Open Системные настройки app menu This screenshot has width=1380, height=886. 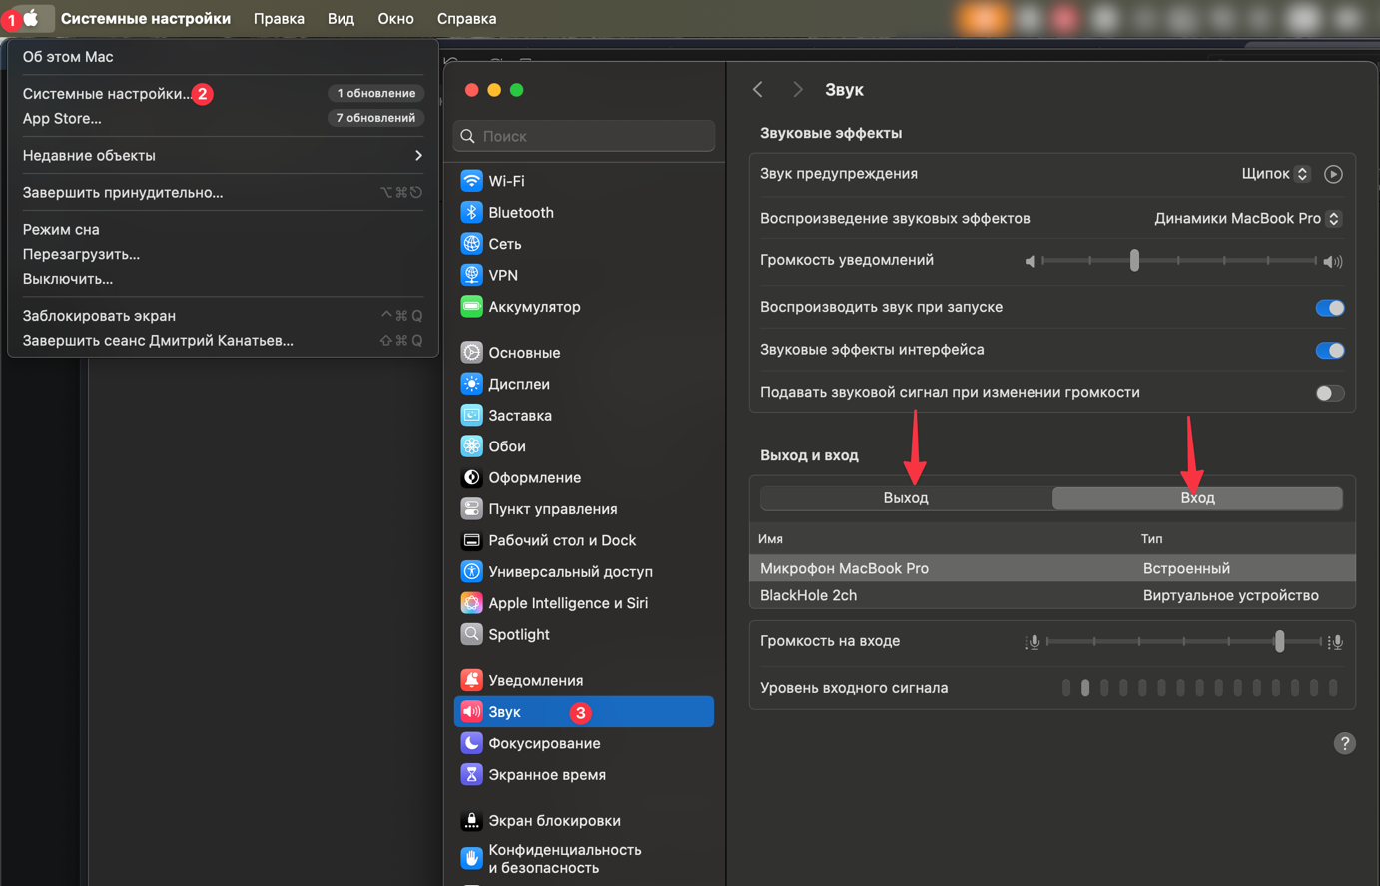tap(146, 18)
